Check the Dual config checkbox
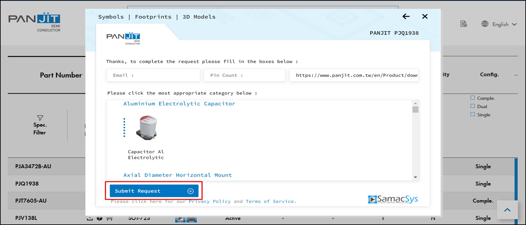The width and height of the screenshot is (526, 225). [473, 106]
